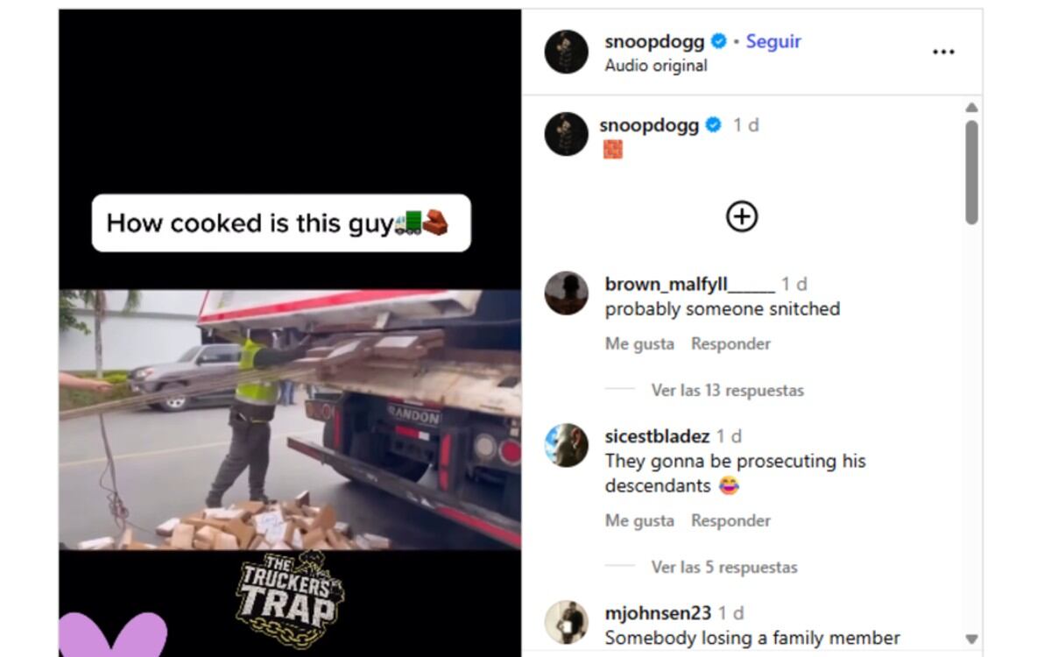The width and height of the screenshot is (1051, 657).
Task: Click the circled plus icon below the caption
Action: (742, 216)
